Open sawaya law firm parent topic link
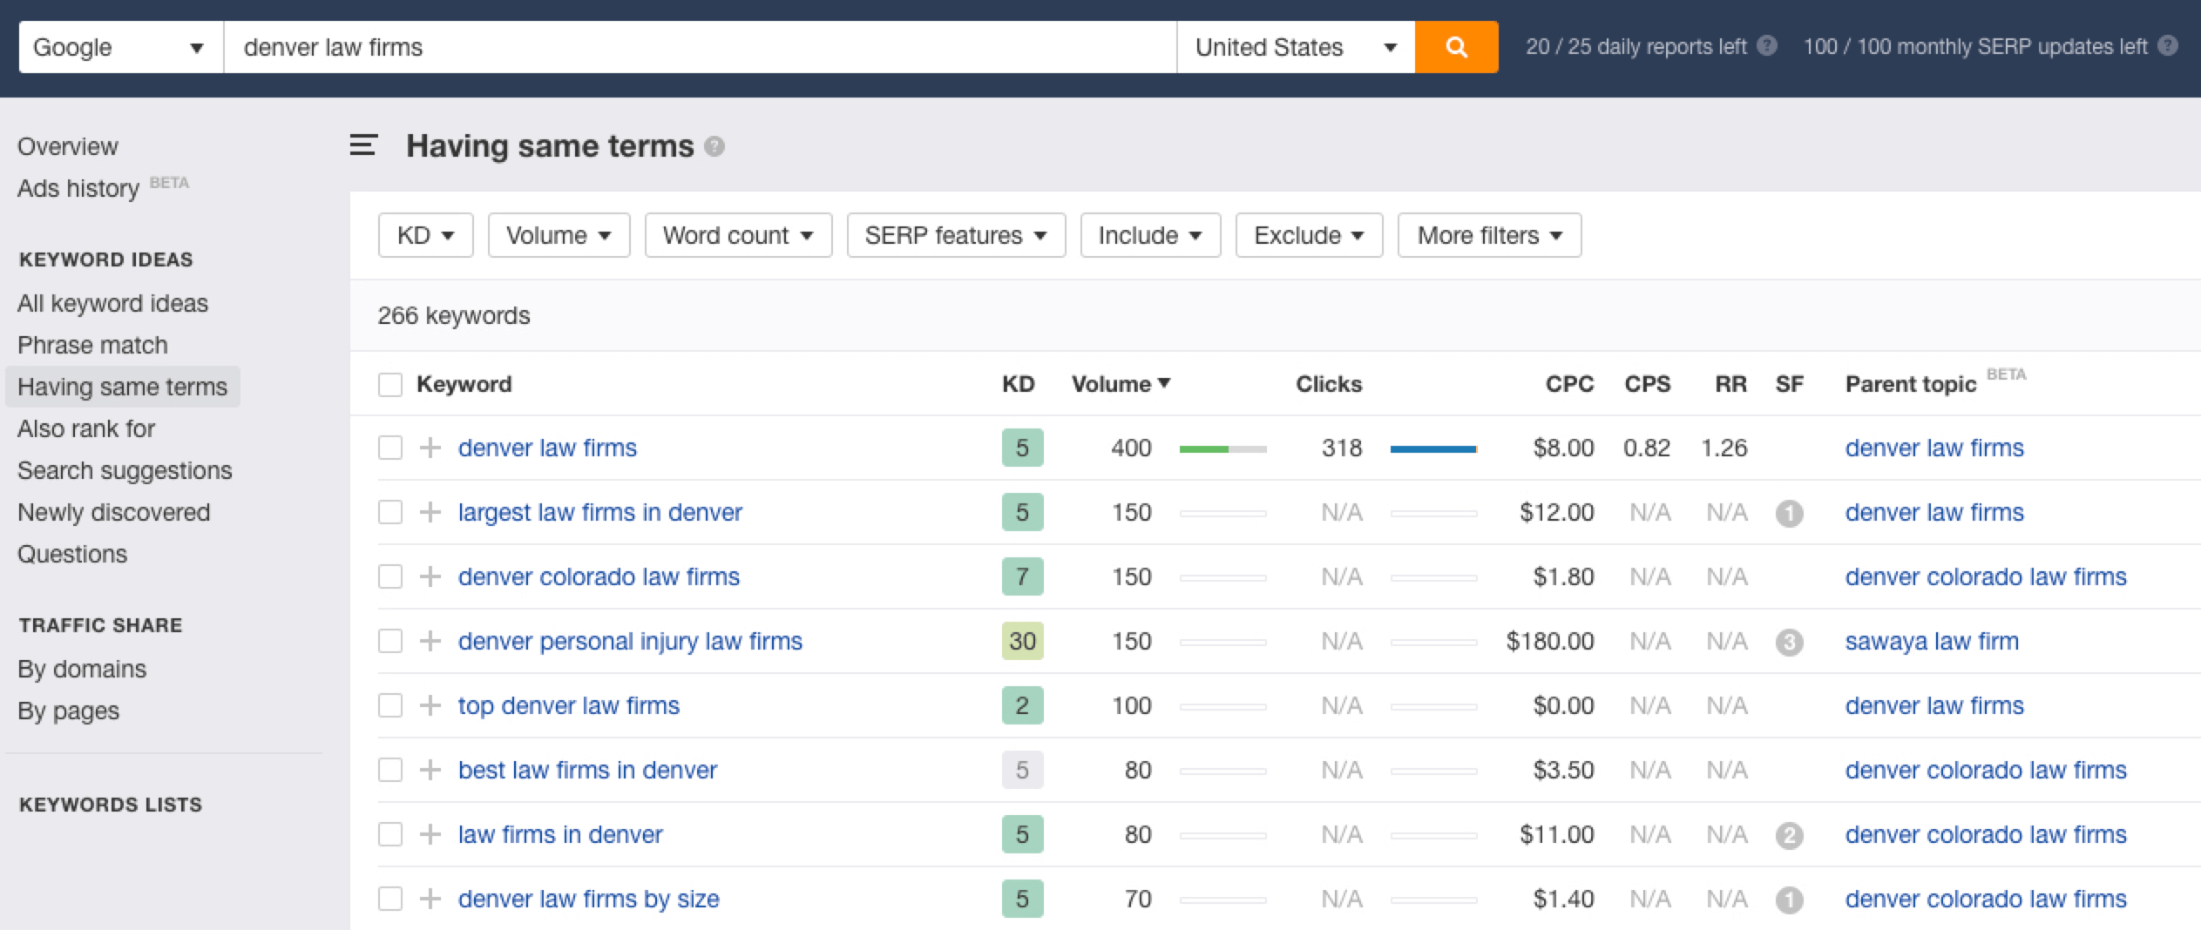 click(x=1931, y=641)
